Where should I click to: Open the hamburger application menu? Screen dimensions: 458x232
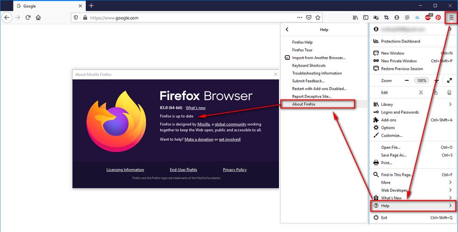coord(451,17)
